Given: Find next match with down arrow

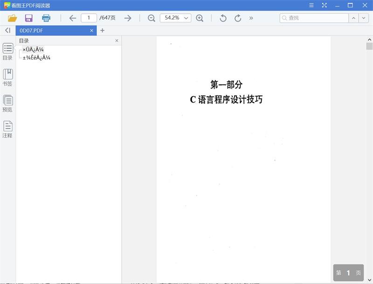Looking at the screenshot, I should tap(364, 18).
